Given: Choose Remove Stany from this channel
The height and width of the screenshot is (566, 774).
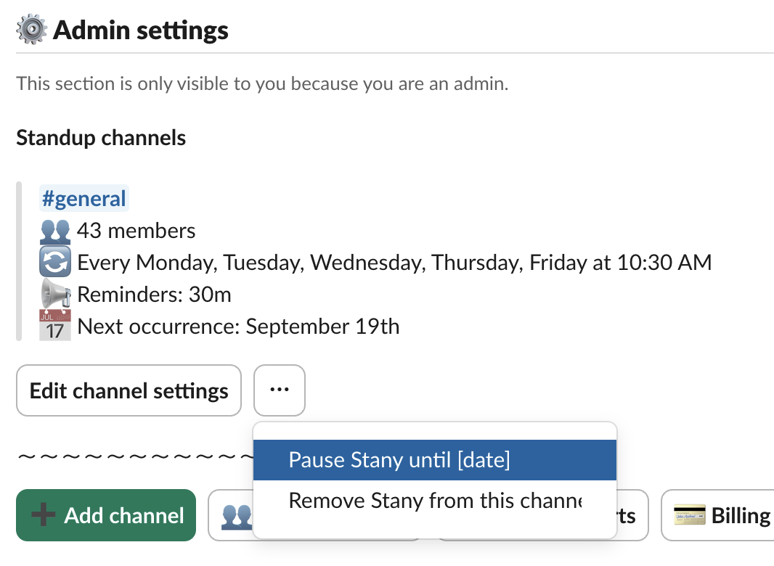Looking at the screenshot, I should point(434,501).
